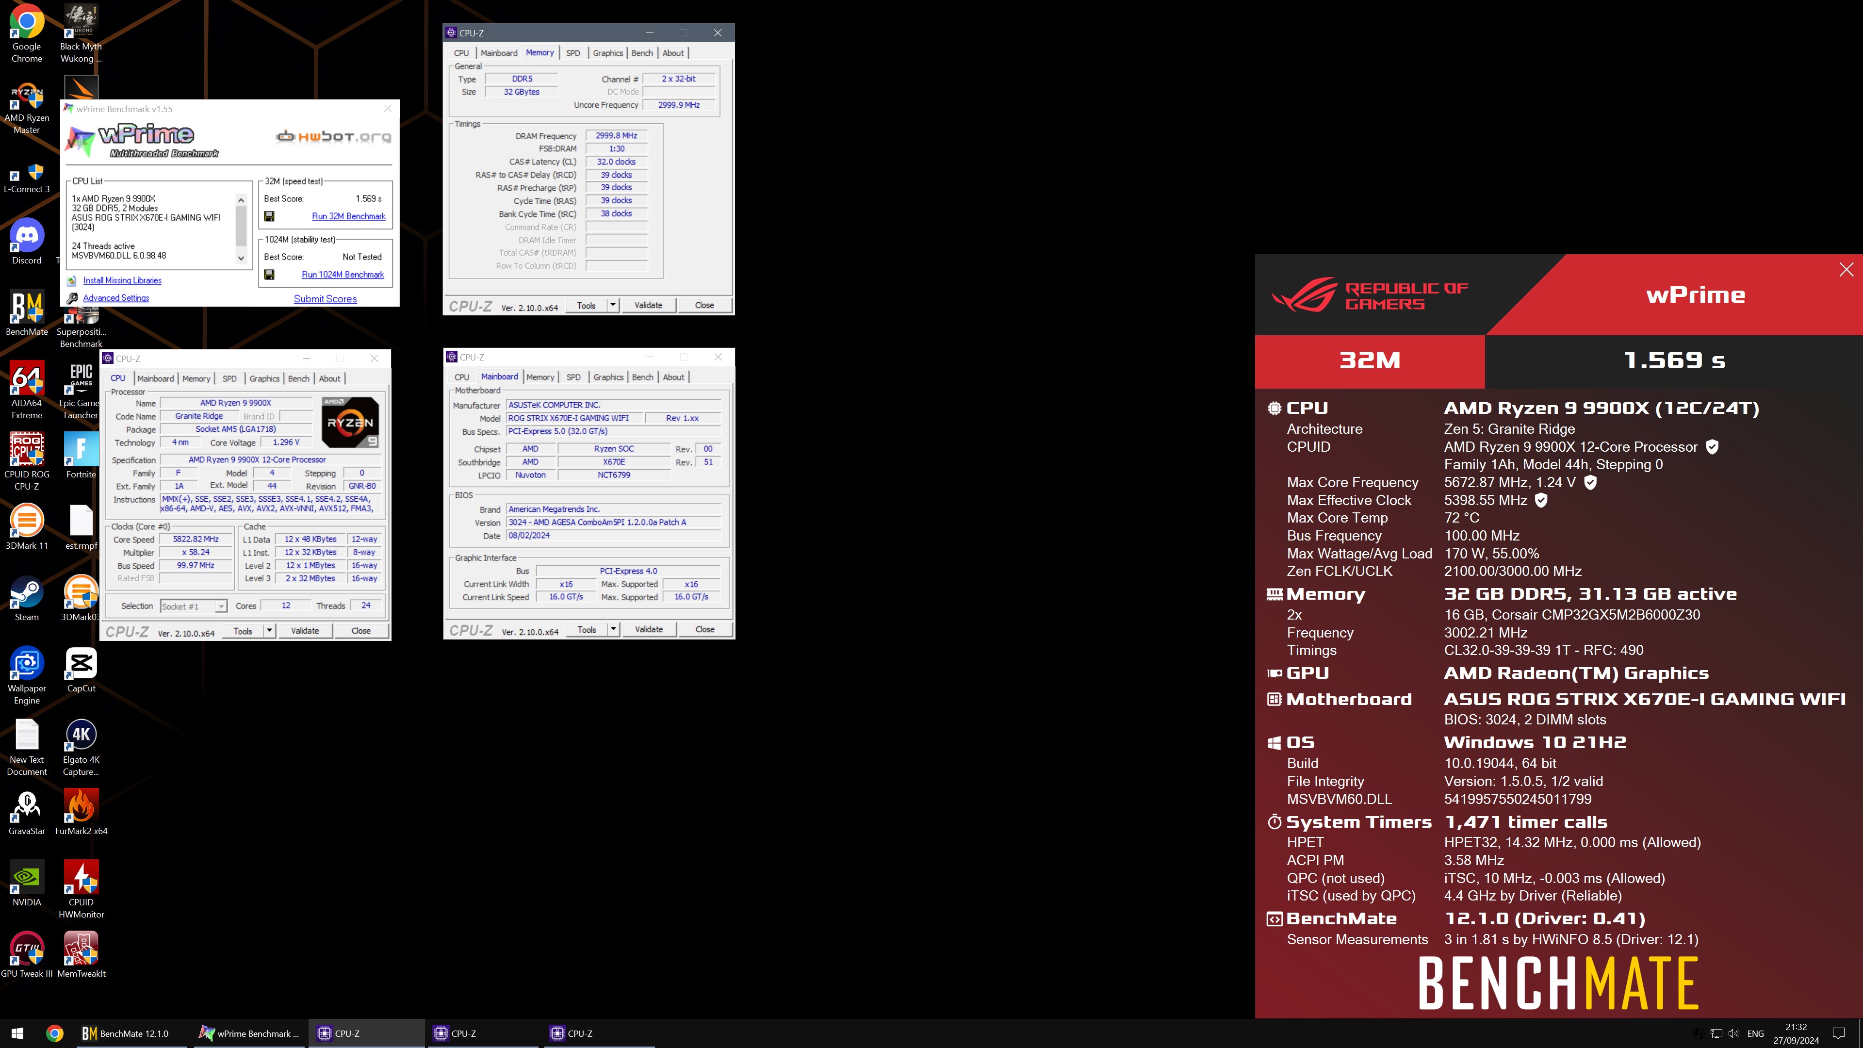Run 1024M Benchmark in wPrime
The image size is (1863, 1048).
pyautogui.click(x=343, y=275)
